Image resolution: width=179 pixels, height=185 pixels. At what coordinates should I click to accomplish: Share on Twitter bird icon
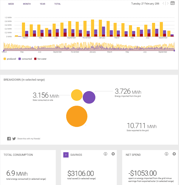[x=14, y=139]
